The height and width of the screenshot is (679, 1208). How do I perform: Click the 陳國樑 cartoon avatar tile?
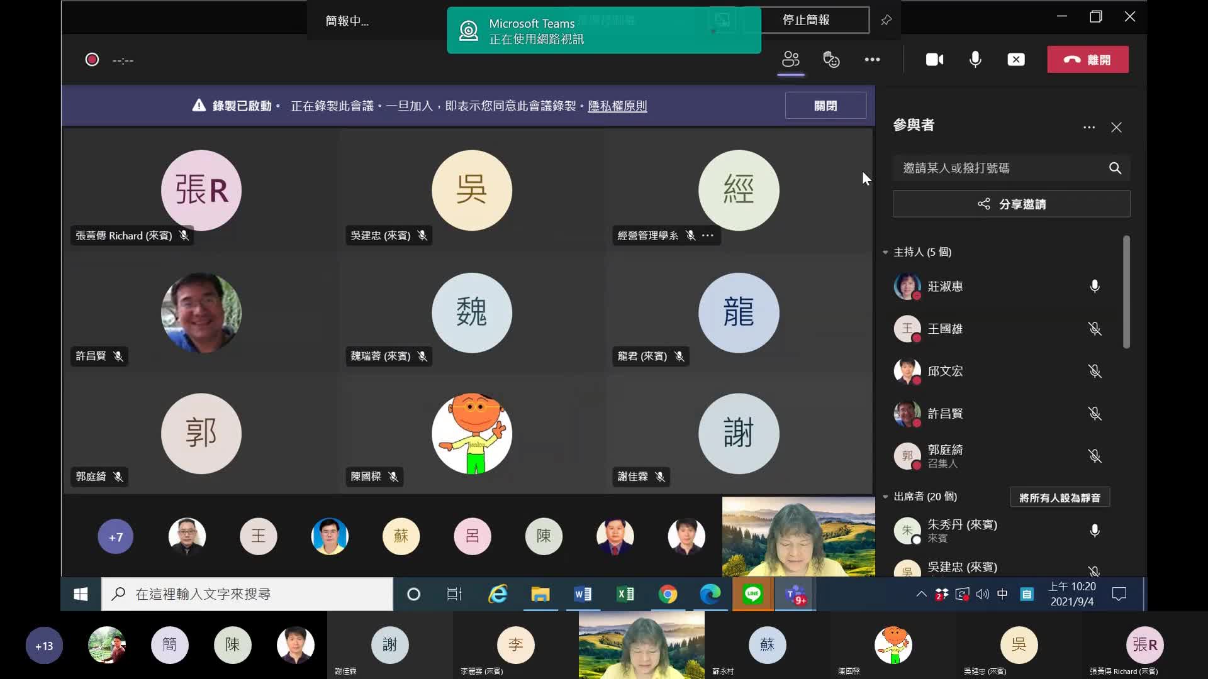[472, 433]
